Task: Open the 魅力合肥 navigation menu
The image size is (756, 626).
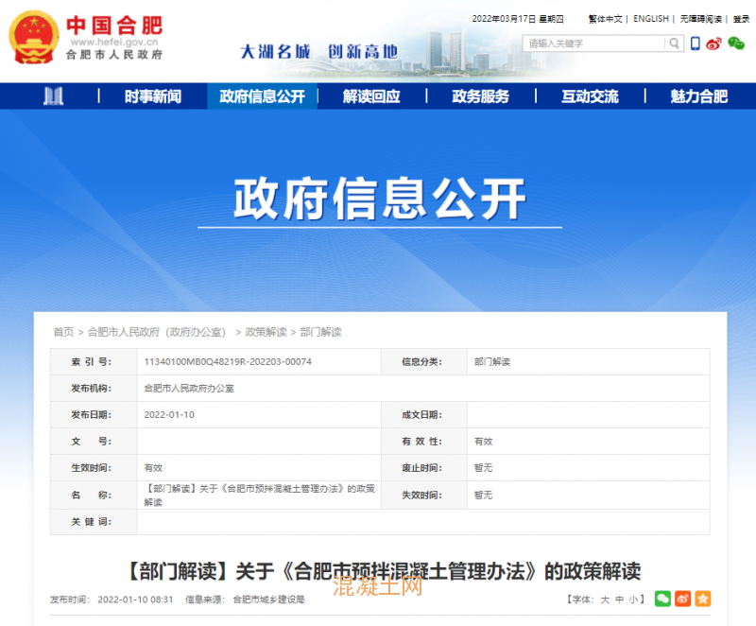Action: [698, 96]
